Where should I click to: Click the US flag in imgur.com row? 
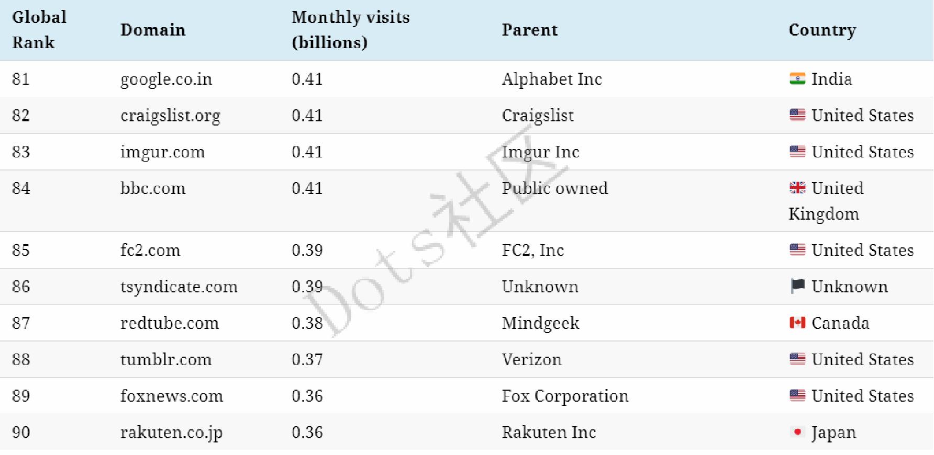click(x=797, y=152)
